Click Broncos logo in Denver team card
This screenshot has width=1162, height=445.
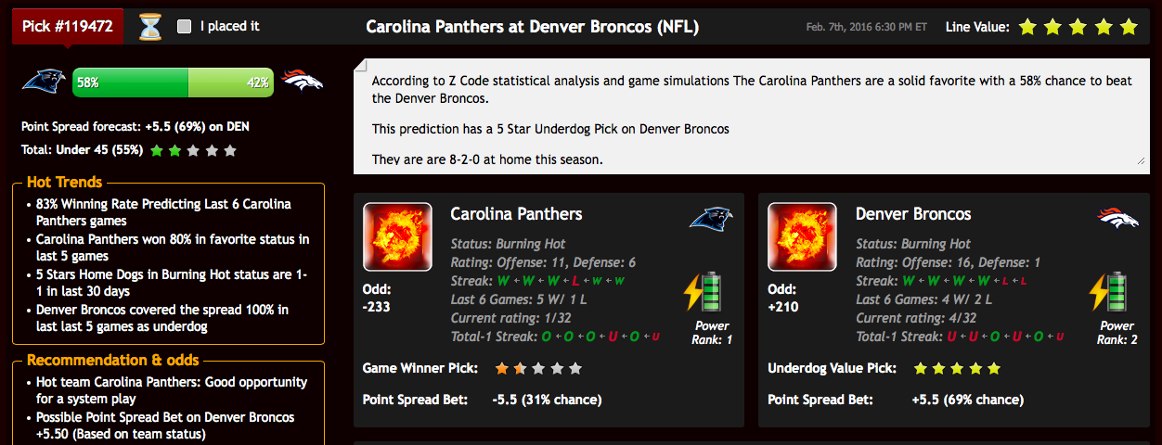1117,218
